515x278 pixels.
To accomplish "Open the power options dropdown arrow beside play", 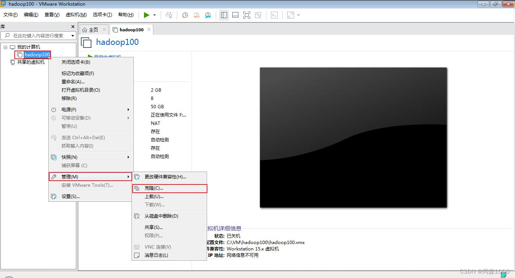I will pyautogui.click(x=155, y=15).
